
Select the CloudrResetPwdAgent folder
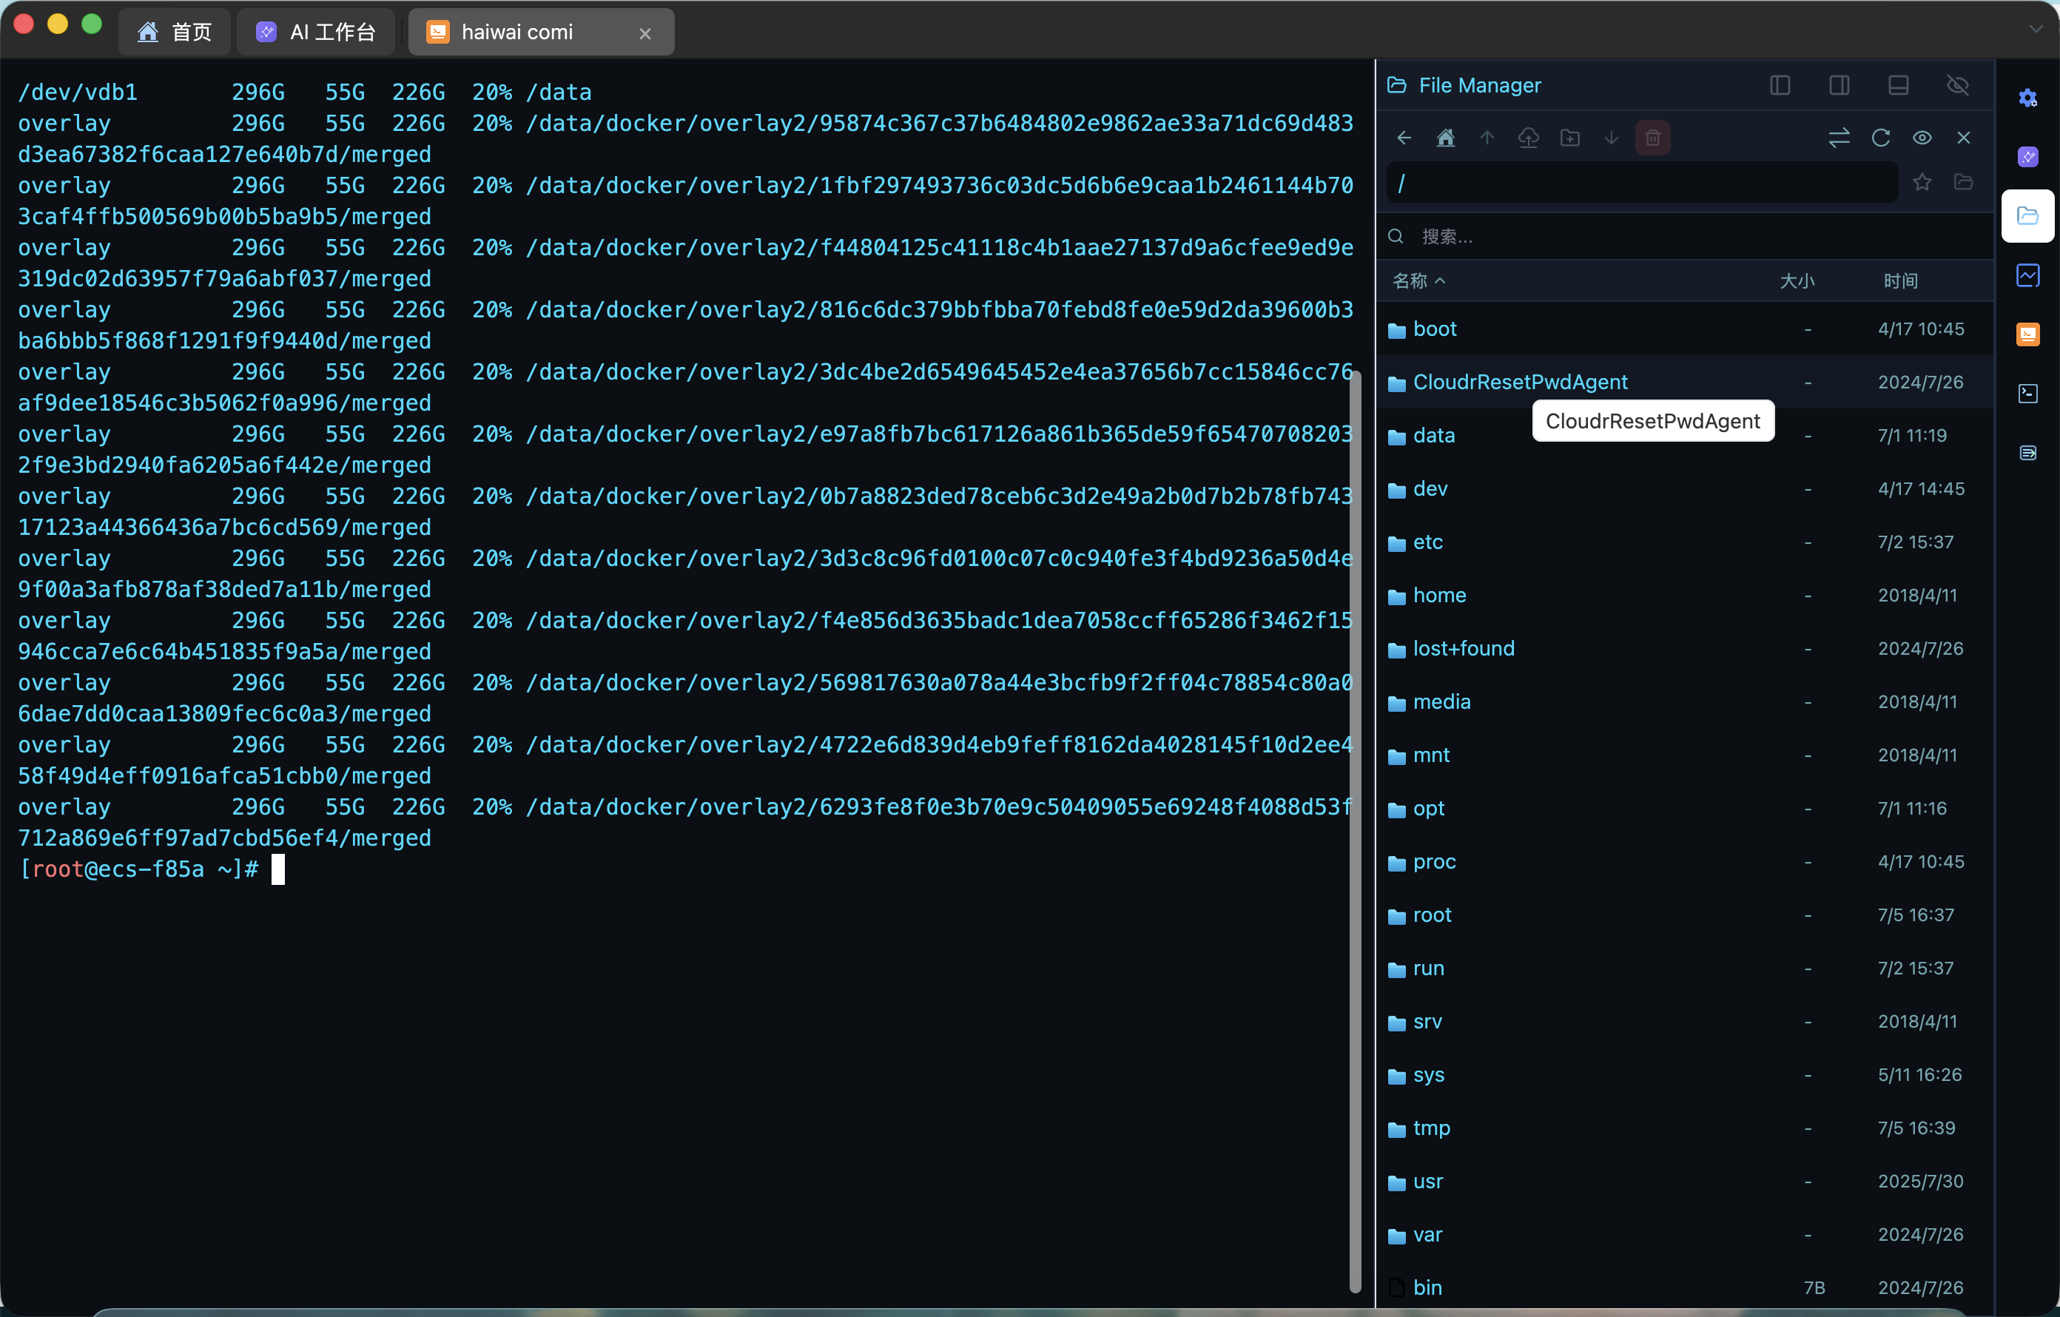pyautogui.click(x=1686, y=383)
